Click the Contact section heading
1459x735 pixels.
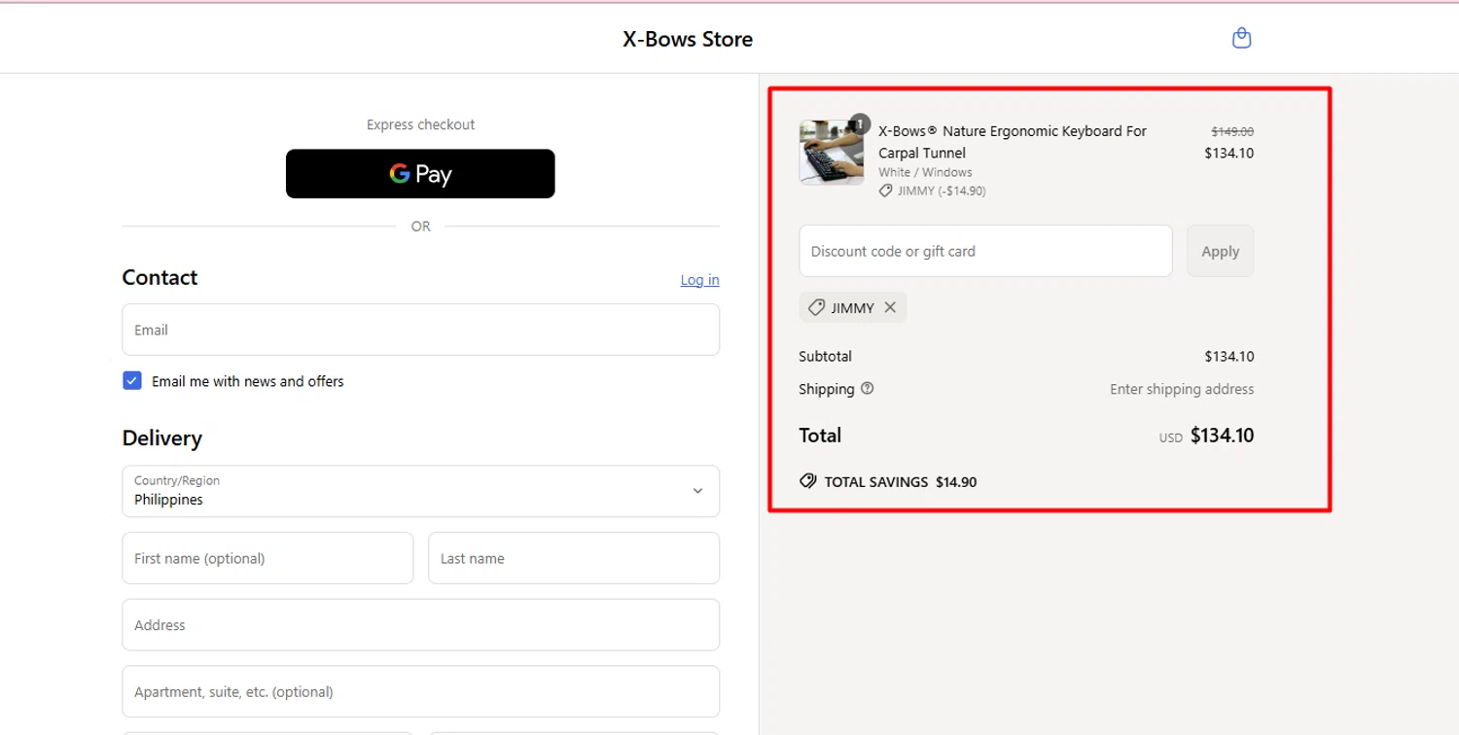160,277
